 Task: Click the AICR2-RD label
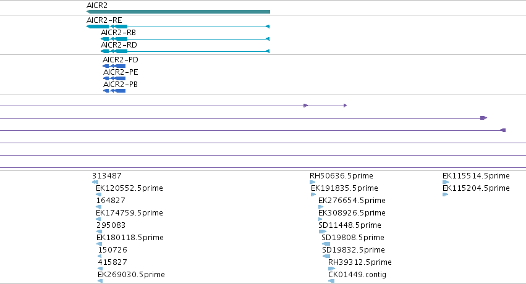tap(119, 45)
